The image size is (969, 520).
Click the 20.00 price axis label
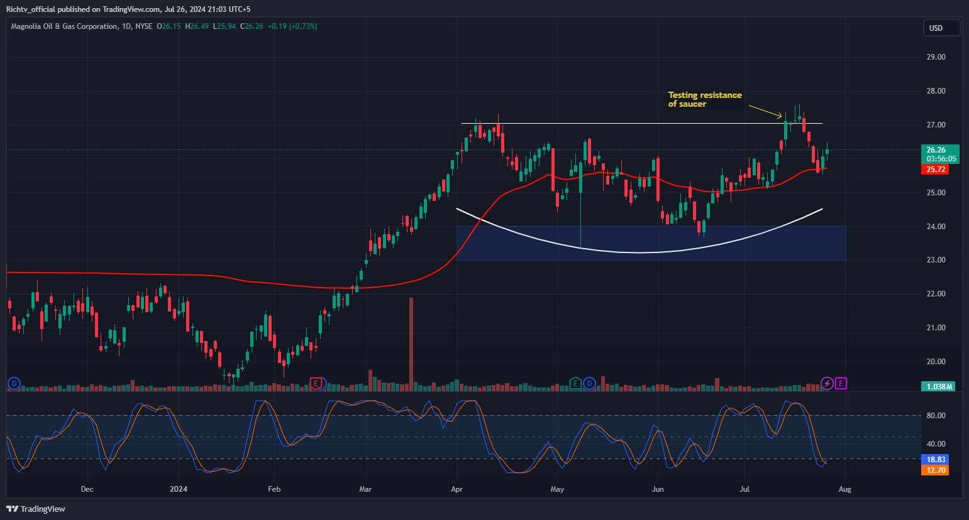pos(936,362)
